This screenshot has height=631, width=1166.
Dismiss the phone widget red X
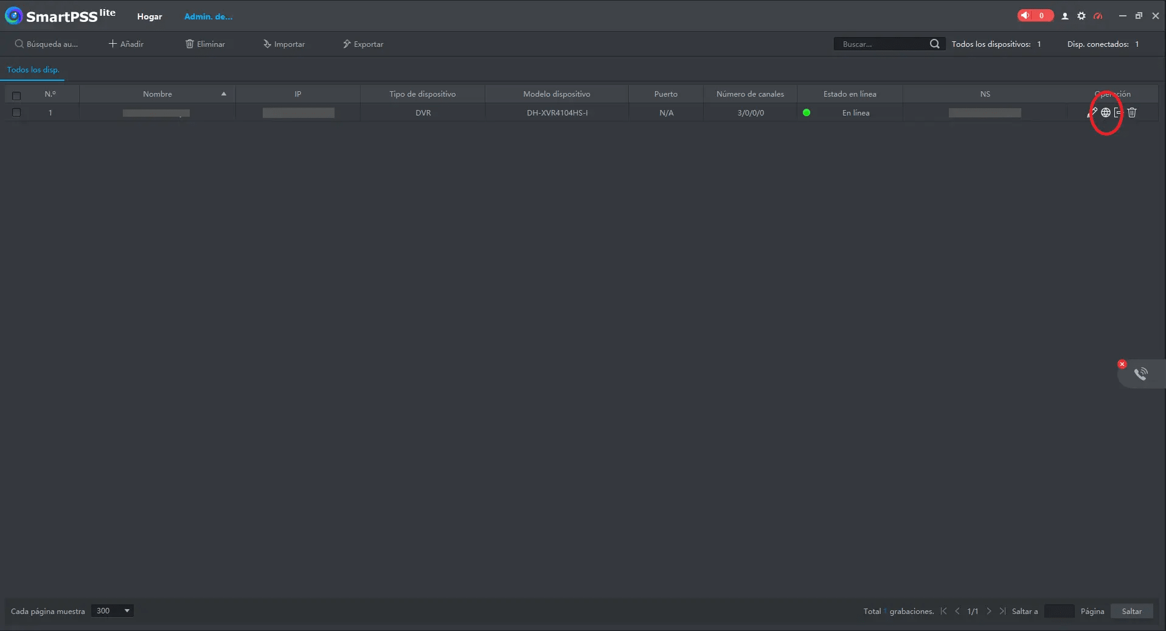1122,364
